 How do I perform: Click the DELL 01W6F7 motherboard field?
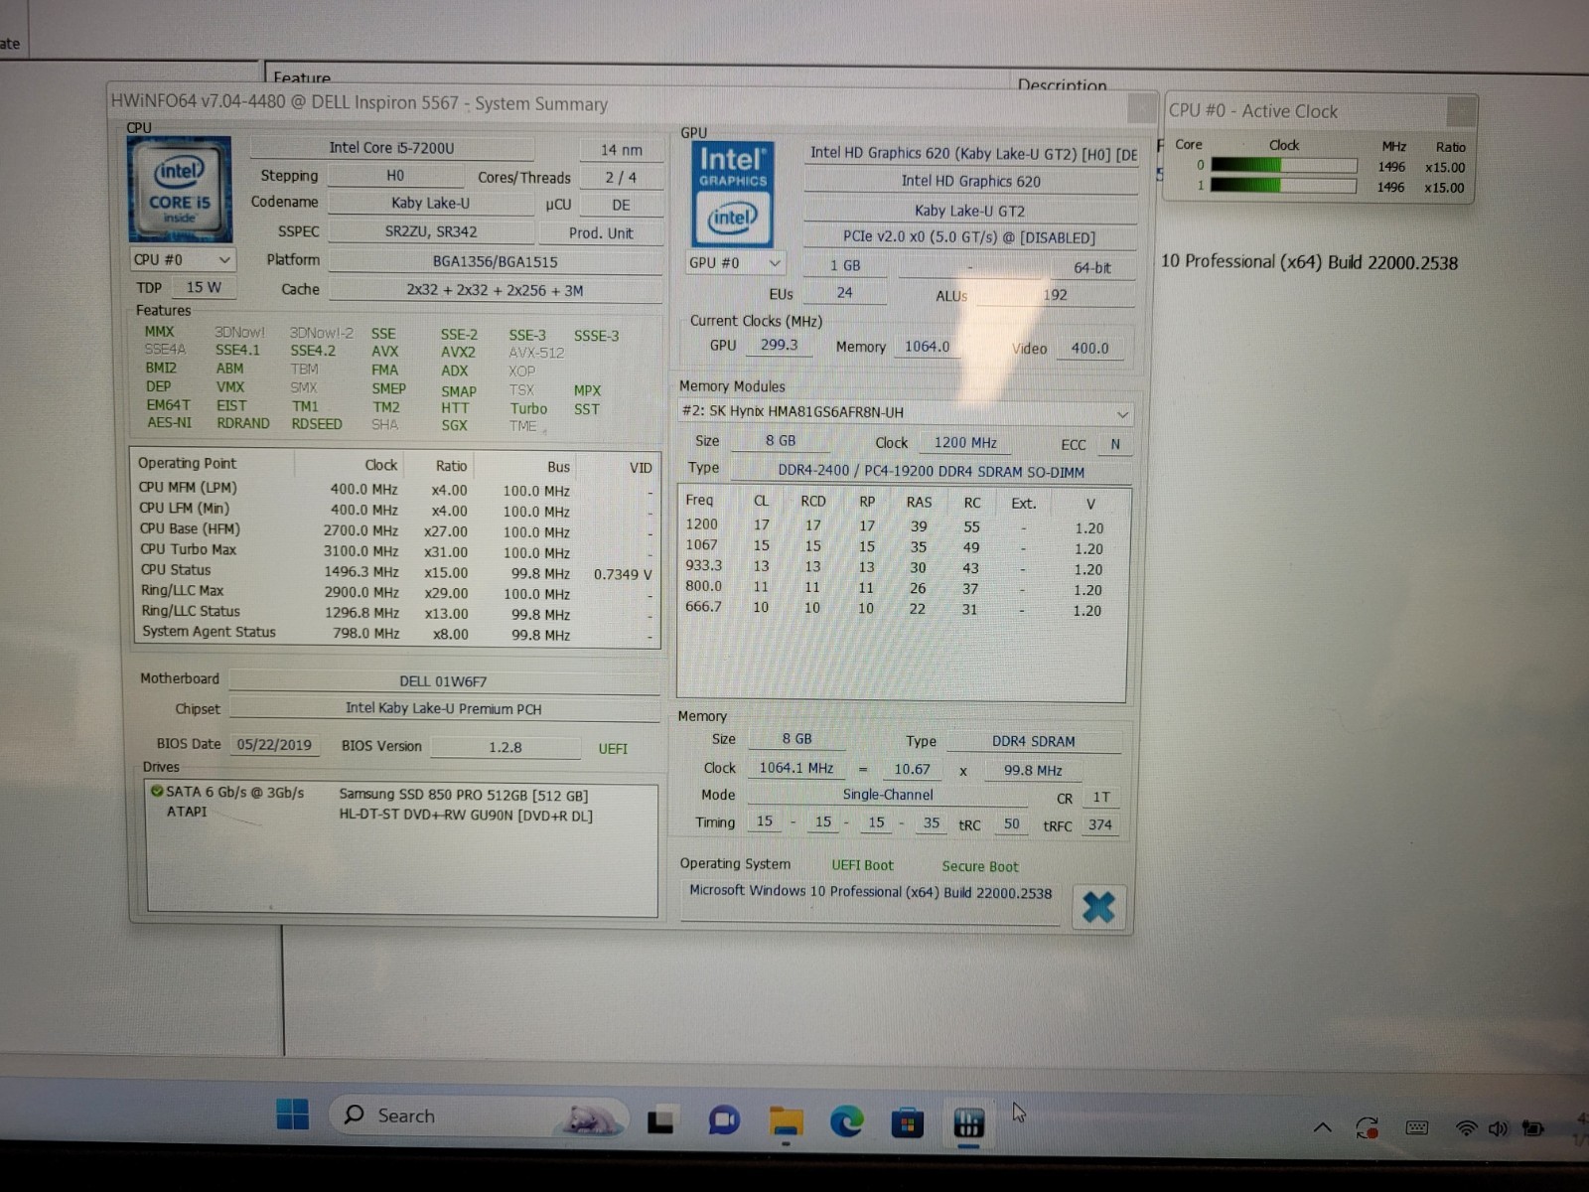[x=443, y=681]
